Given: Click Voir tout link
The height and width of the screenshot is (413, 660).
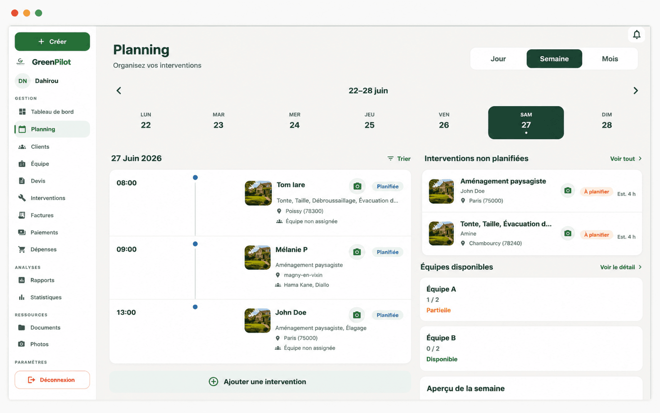Looking at the screenshot, I should tap(622, 159).
